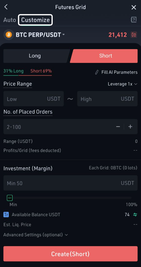This screenshot has height=267, width=141.
Task: Close the Futures Grid panel
Action: point(134,7)
